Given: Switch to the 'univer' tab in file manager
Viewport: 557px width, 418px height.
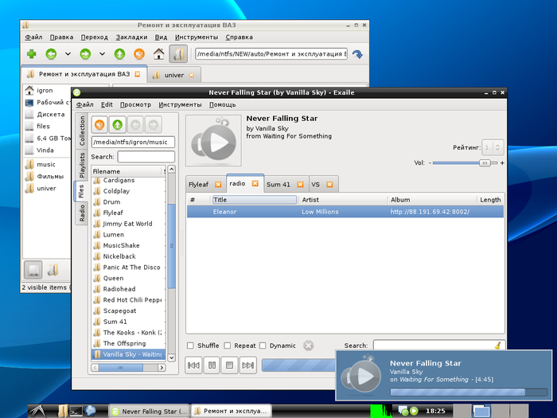Looking at the screenshot, I should (173, 75).
